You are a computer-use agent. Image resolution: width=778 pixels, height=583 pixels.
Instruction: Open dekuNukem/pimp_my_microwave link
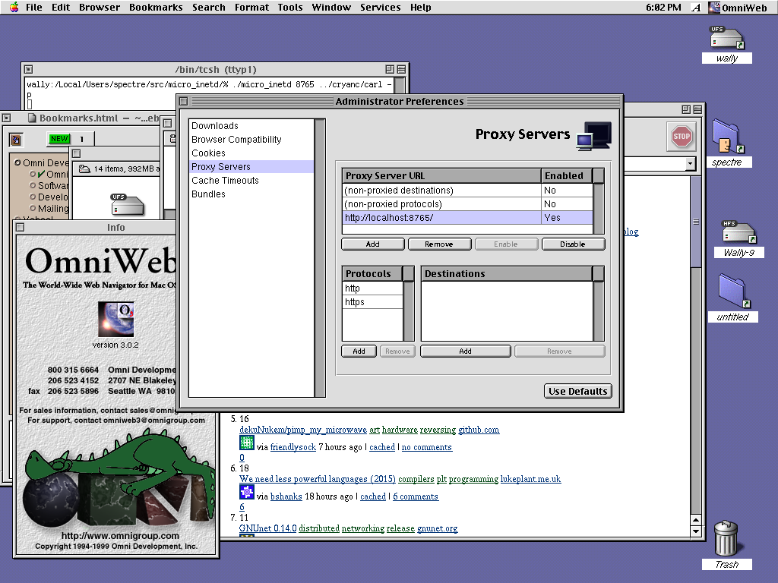[x=302, y=430]
